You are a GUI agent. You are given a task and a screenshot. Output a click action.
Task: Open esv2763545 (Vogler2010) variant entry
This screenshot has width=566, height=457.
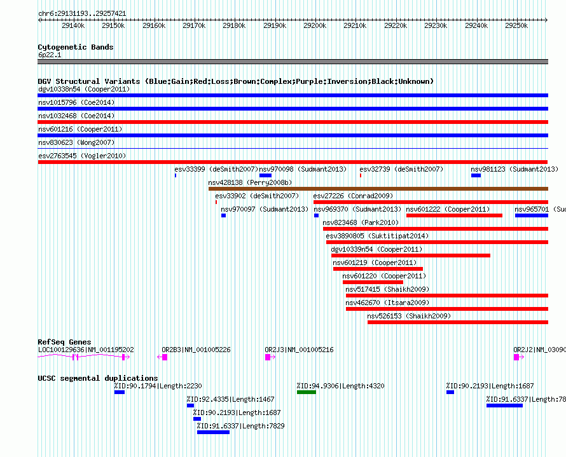(x=293, y=162)
